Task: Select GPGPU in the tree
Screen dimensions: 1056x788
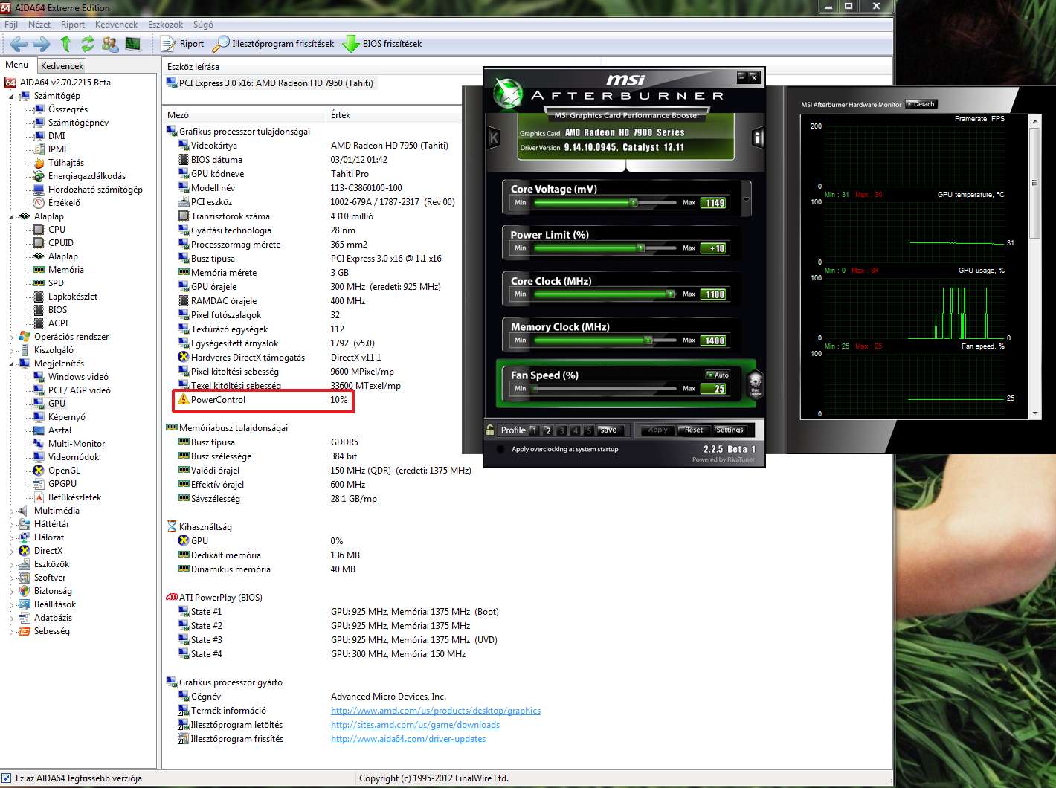Action: point(62,484)
